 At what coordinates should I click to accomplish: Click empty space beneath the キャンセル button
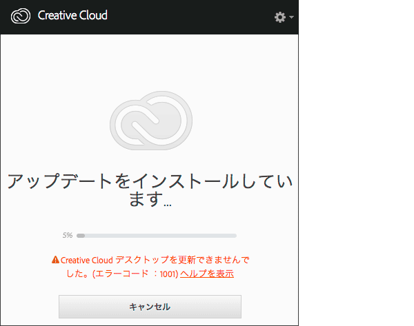(x=149, y=321)
